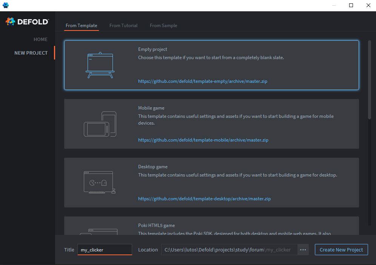This screenshot has width=376, height=265.
Task: Click the Defold logo in sidebar
Action: tap(27, 21)
